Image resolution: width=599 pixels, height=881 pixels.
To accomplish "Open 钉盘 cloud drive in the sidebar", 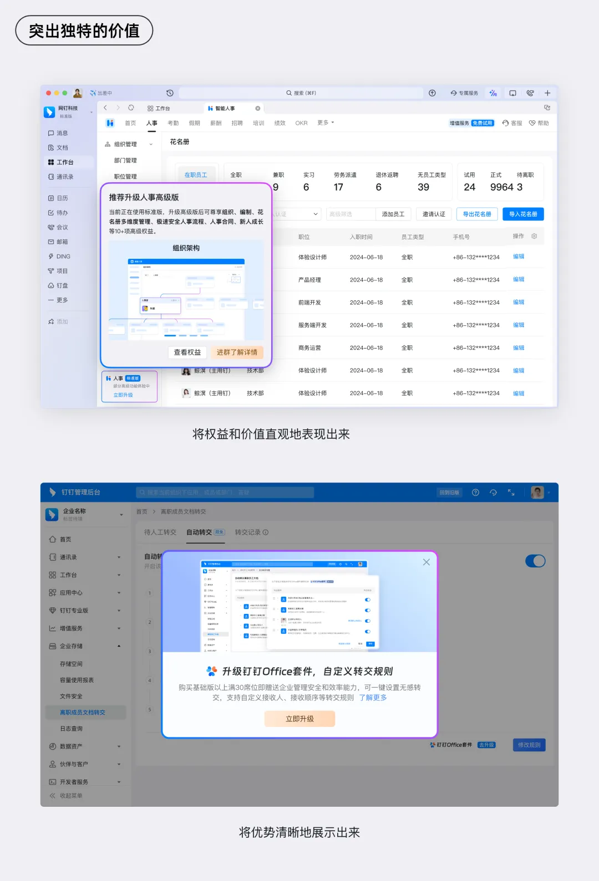I will click(58, 285).
